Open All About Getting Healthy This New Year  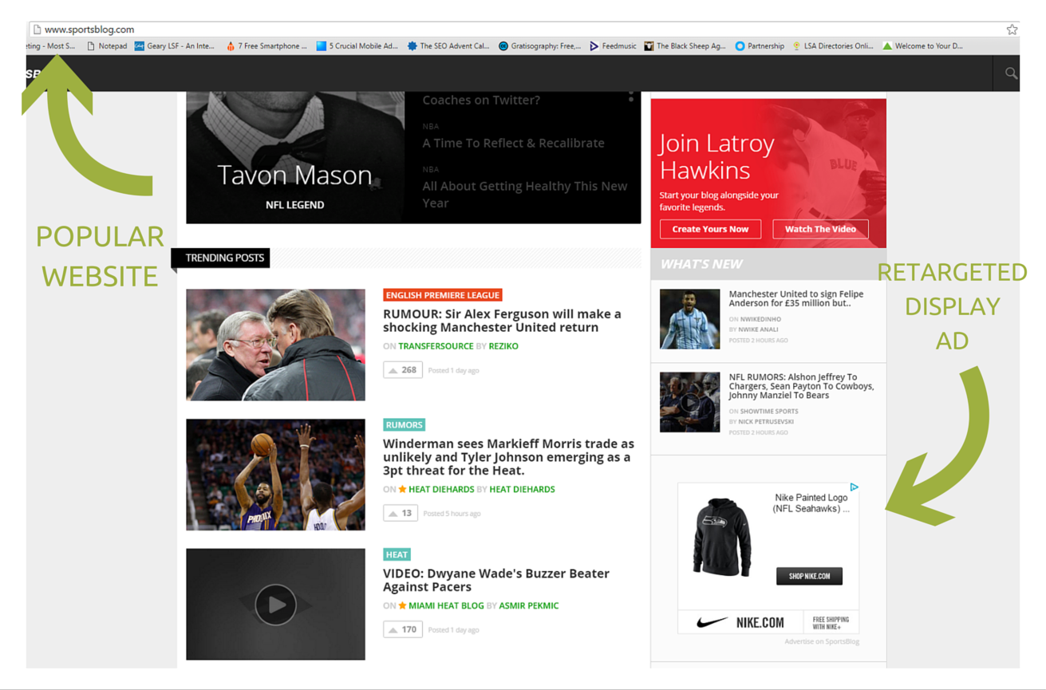pos(524,194)
